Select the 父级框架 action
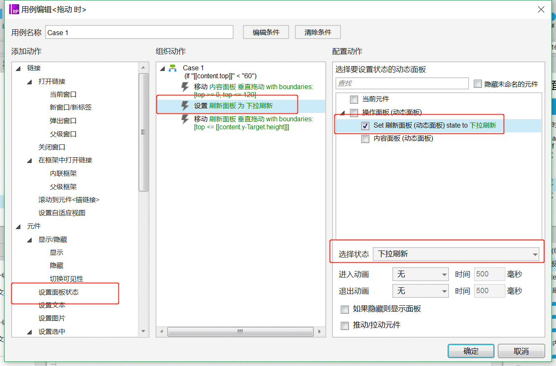Image resolution: width=556 pixels, height=366 pixels. [63, 187]
